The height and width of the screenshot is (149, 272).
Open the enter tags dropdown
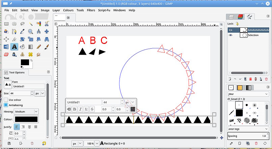[248, 129]
